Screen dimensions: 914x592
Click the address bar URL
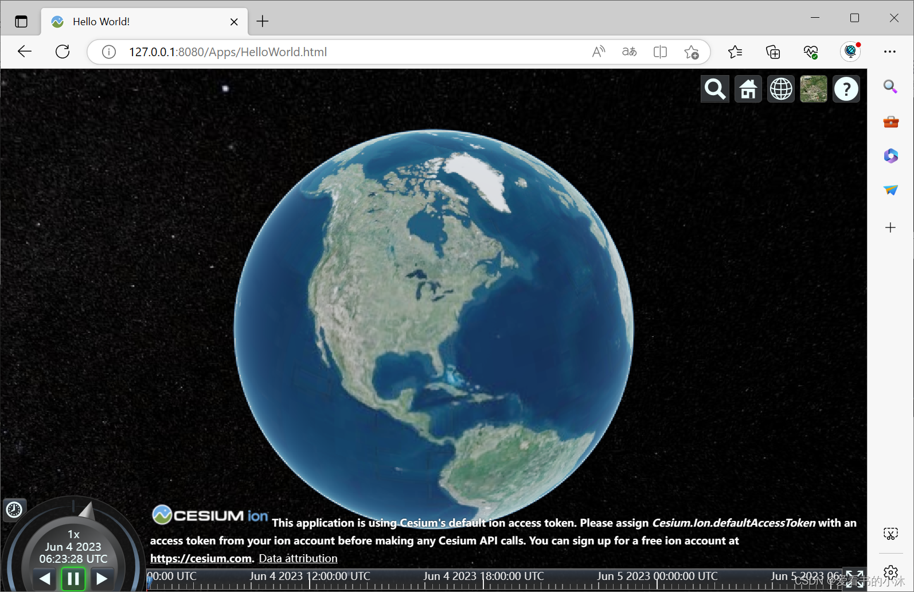tap(228, 52)
